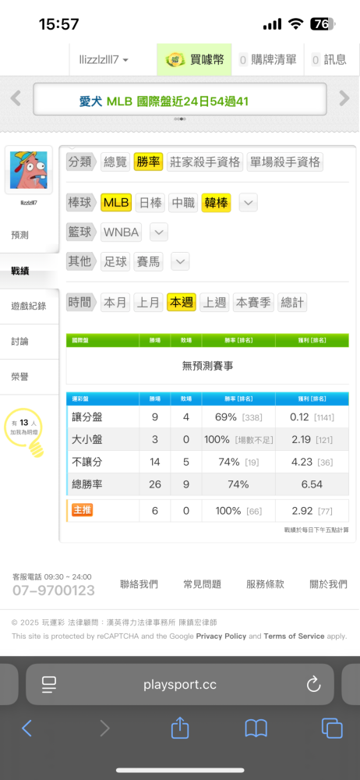Open the 常見問題 link
Screen dimensions: 360x780
pyautogui.click(x=203, y=584)
